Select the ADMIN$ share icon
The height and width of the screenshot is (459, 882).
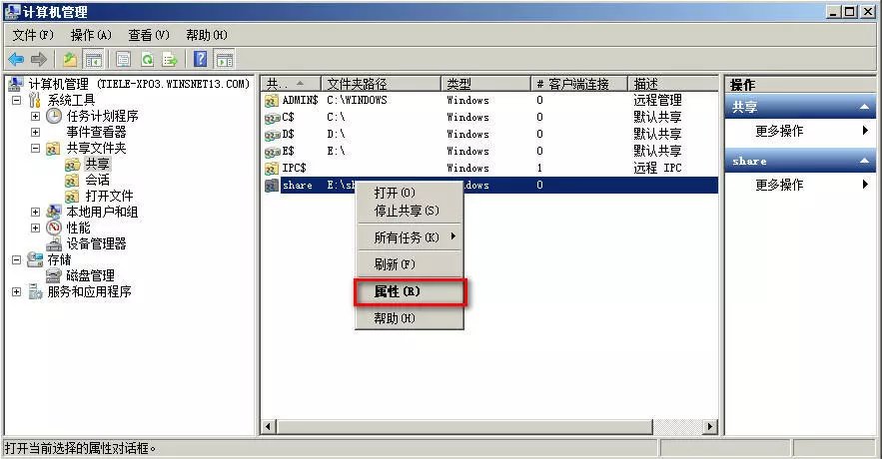[x=272, y=101]
